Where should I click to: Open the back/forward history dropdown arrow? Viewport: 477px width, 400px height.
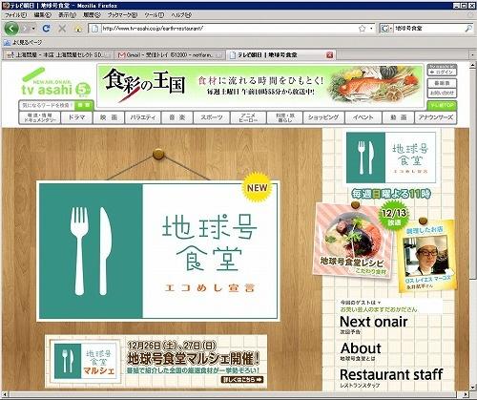click(x=33, y=29)
